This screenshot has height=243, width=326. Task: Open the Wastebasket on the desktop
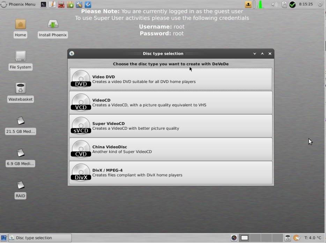point(20,92)
